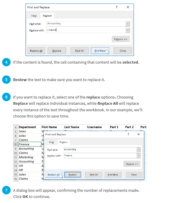Select the Claims cell in row 7
The image size is (170, 203).
[30, 140]
